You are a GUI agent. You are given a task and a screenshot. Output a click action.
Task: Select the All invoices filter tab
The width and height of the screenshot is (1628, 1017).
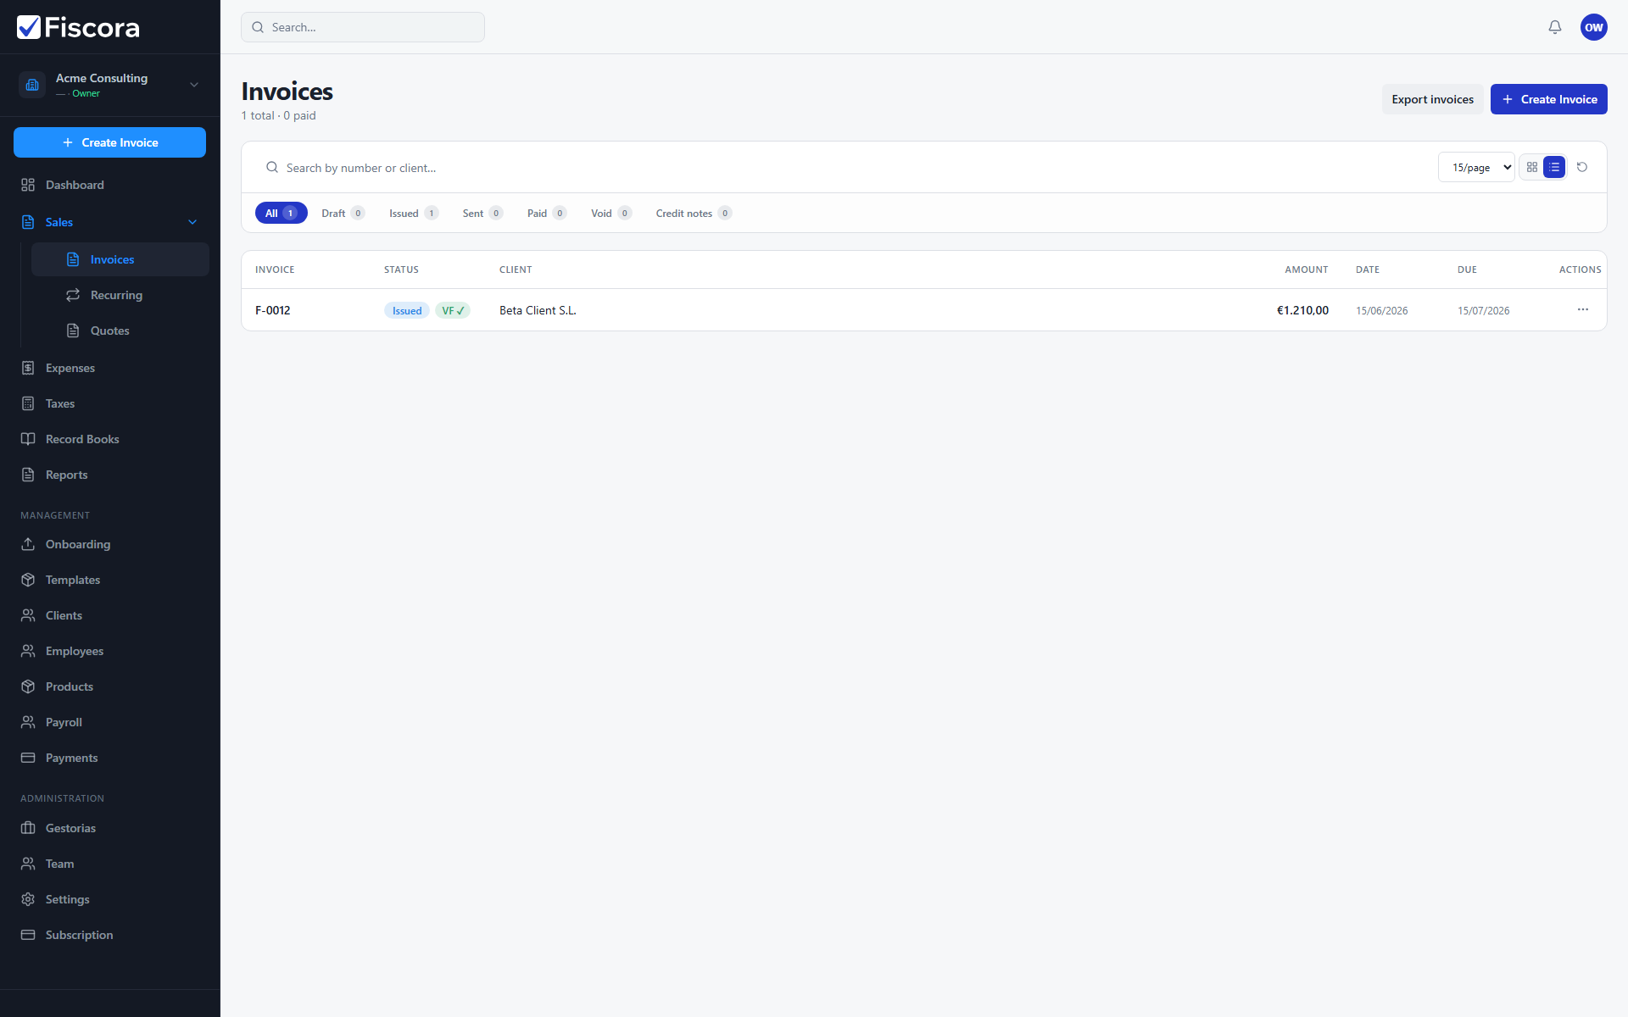(x=281, y=213)
